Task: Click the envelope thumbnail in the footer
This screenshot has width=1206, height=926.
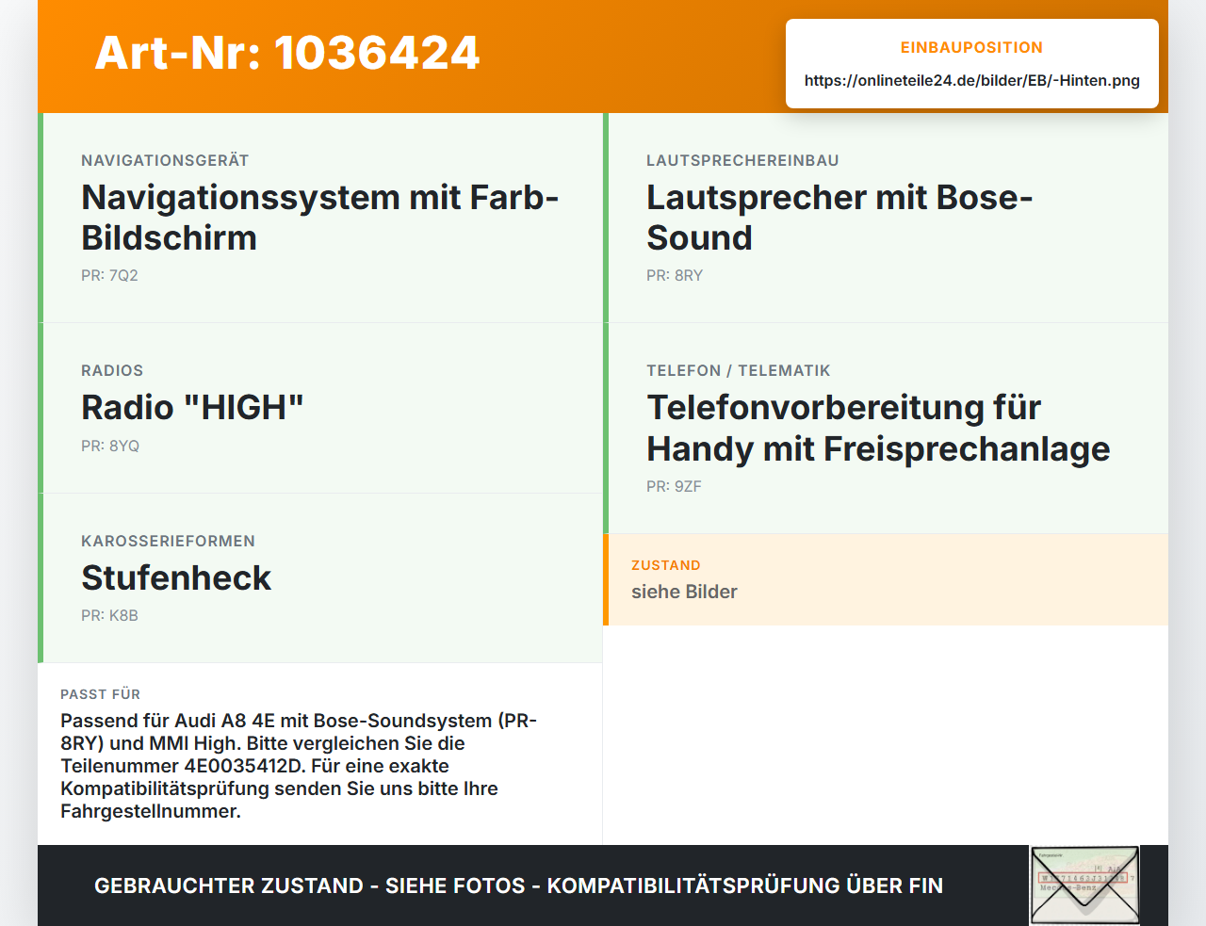Action: pyautogui.click(x=1084, y=885)
